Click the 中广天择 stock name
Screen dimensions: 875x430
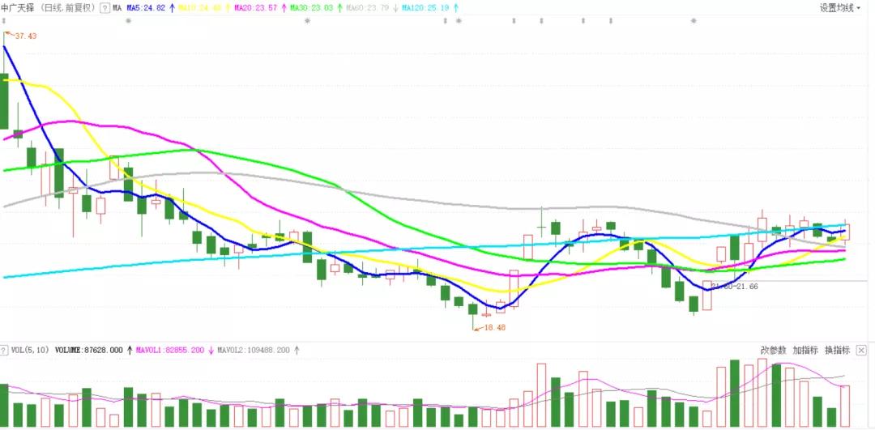pos(19,8)
